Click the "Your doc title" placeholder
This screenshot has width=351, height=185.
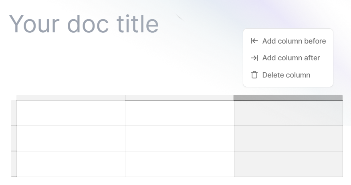coord(84,24)
